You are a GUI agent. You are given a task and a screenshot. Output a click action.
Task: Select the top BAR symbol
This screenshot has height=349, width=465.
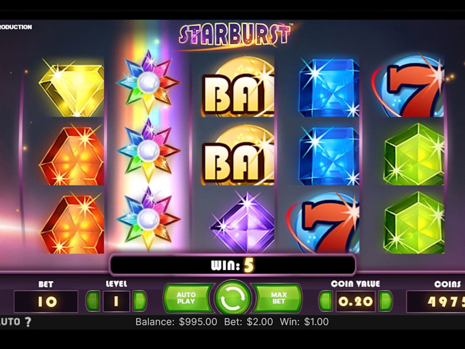click(x=238, y=87)
